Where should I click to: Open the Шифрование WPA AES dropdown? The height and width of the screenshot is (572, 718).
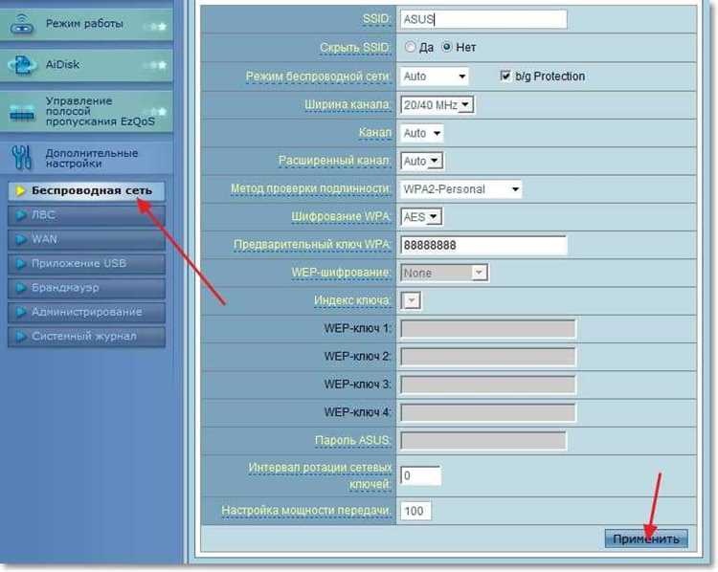(x=421, y=217)
